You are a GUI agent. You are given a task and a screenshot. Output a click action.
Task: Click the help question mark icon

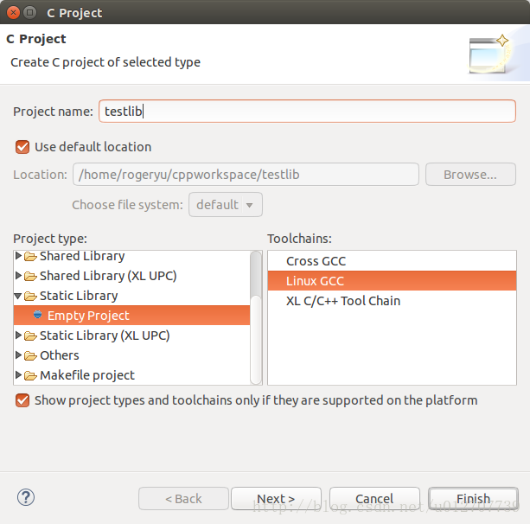pos(26,497)
